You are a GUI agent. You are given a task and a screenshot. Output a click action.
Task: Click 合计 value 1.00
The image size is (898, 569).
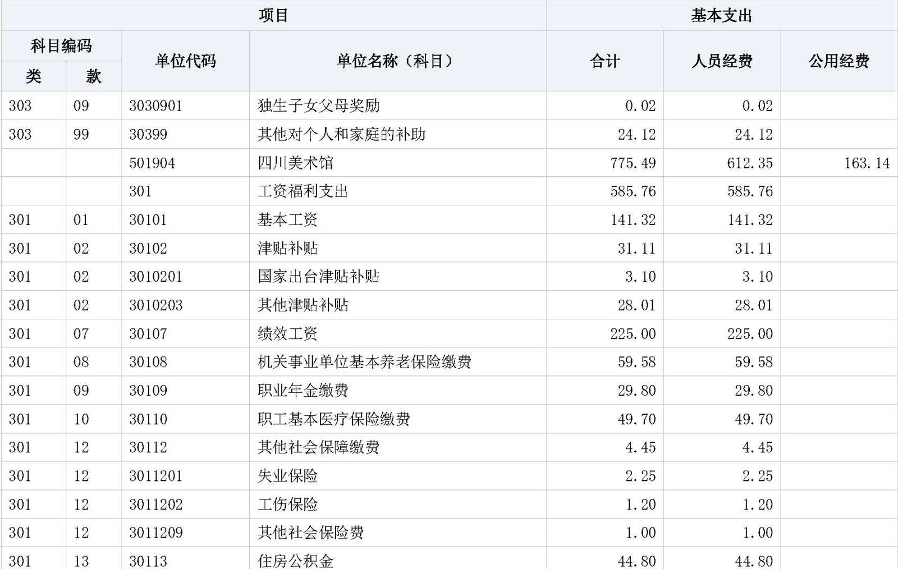pyautogui.click(x=641, y=533)
